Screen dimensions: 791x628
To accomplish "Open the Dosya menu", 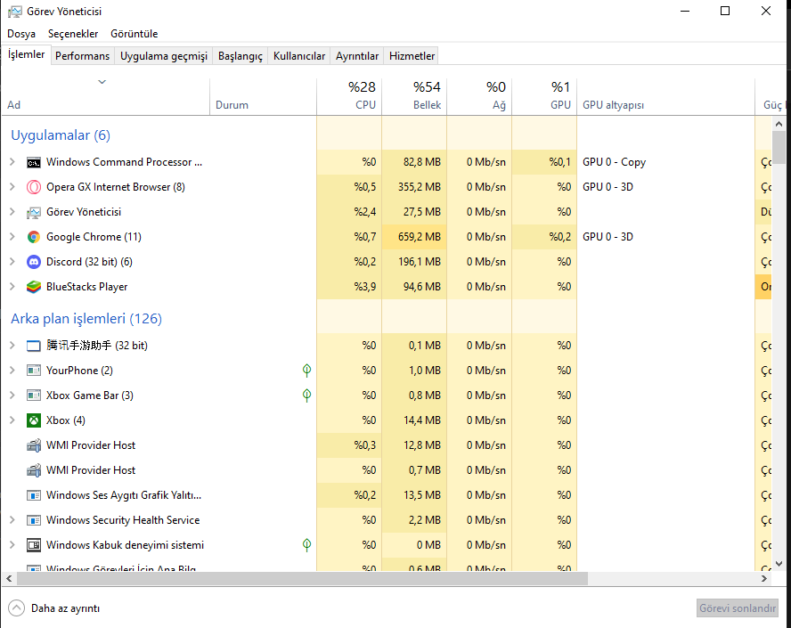I will [21, 34].
